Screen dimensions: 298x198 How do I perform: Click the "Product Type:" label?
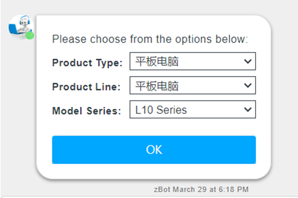point(87,63)
